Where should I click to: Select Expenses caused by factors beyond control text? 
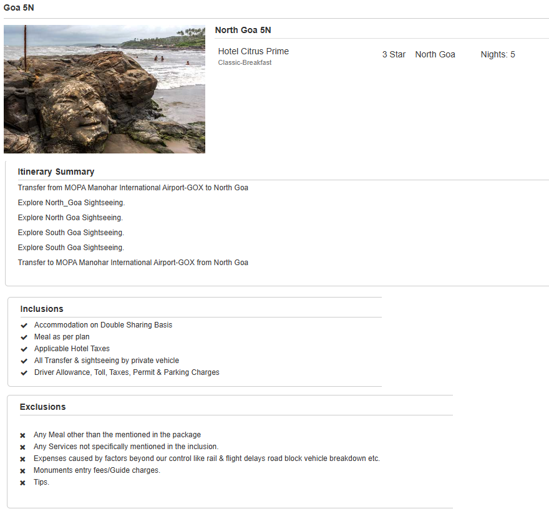pyautogui.click(x=206, y=458)
